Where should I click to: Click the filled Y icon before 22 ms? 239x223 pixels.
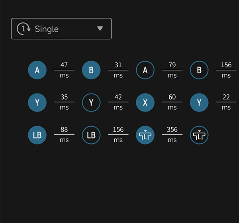click(x=199, y=103)
